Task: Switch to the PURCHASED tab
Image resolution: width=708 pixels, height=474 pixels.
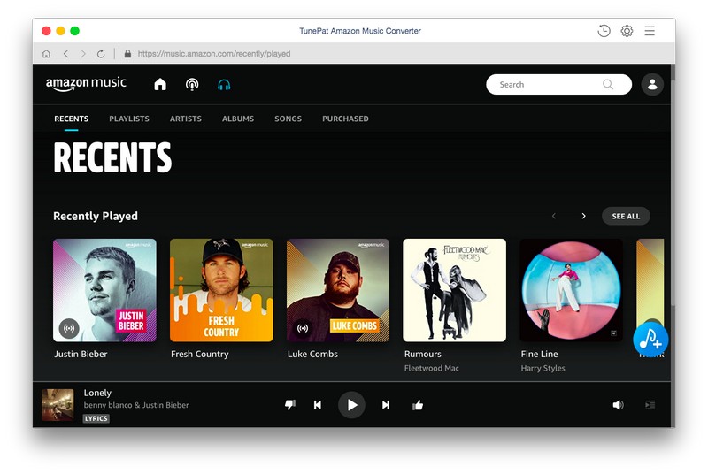Action: coord(345,119)
